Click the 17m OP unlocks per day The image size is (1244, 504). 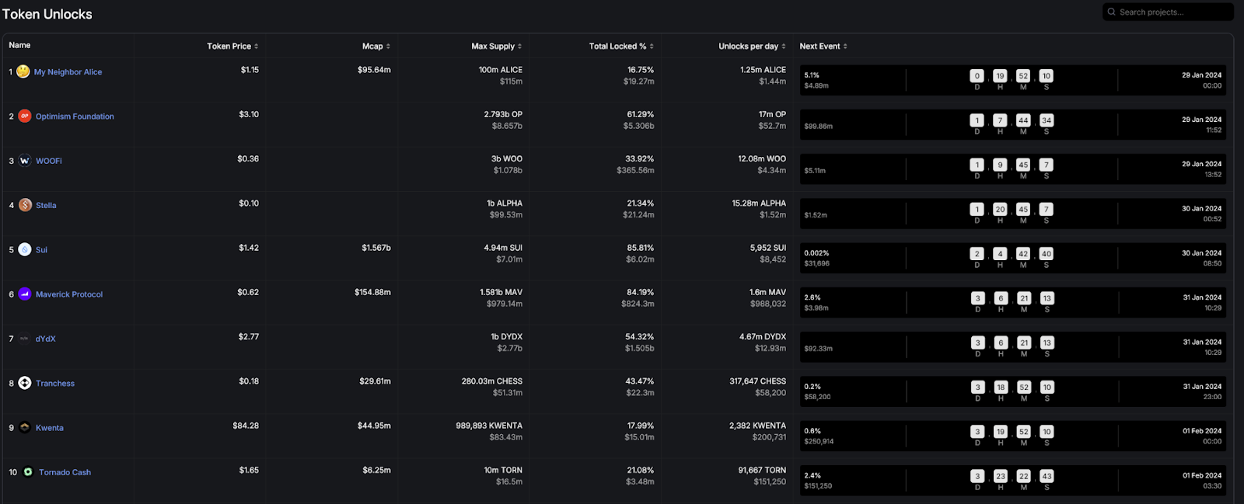pos(772,114)
